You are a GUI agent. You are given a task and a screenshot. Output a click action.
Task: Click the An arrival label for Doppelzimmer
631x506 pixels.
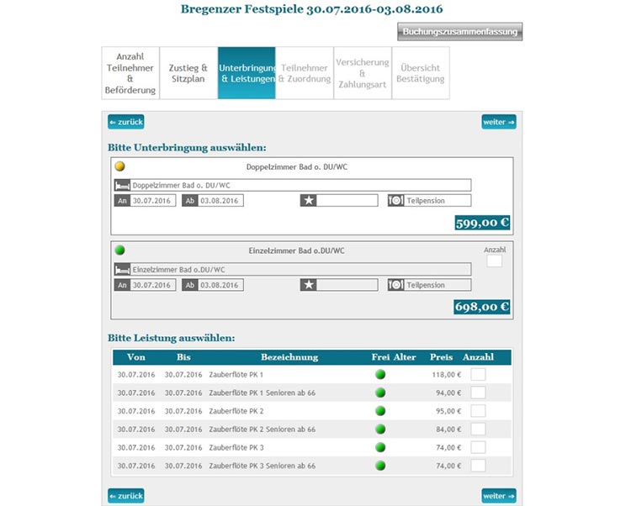click(x=122, y=201)
